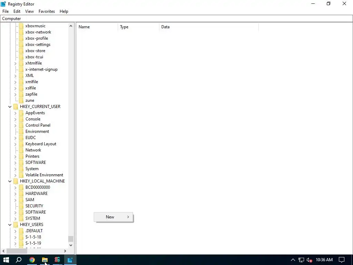
Task: Expand the Printers key
Action: pyautogui.click(x=15, y=156)
